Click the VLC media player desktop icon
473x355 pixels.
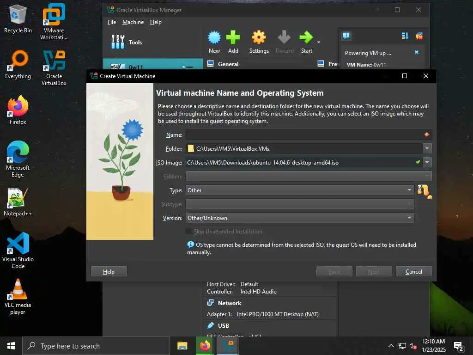(18, 297)
